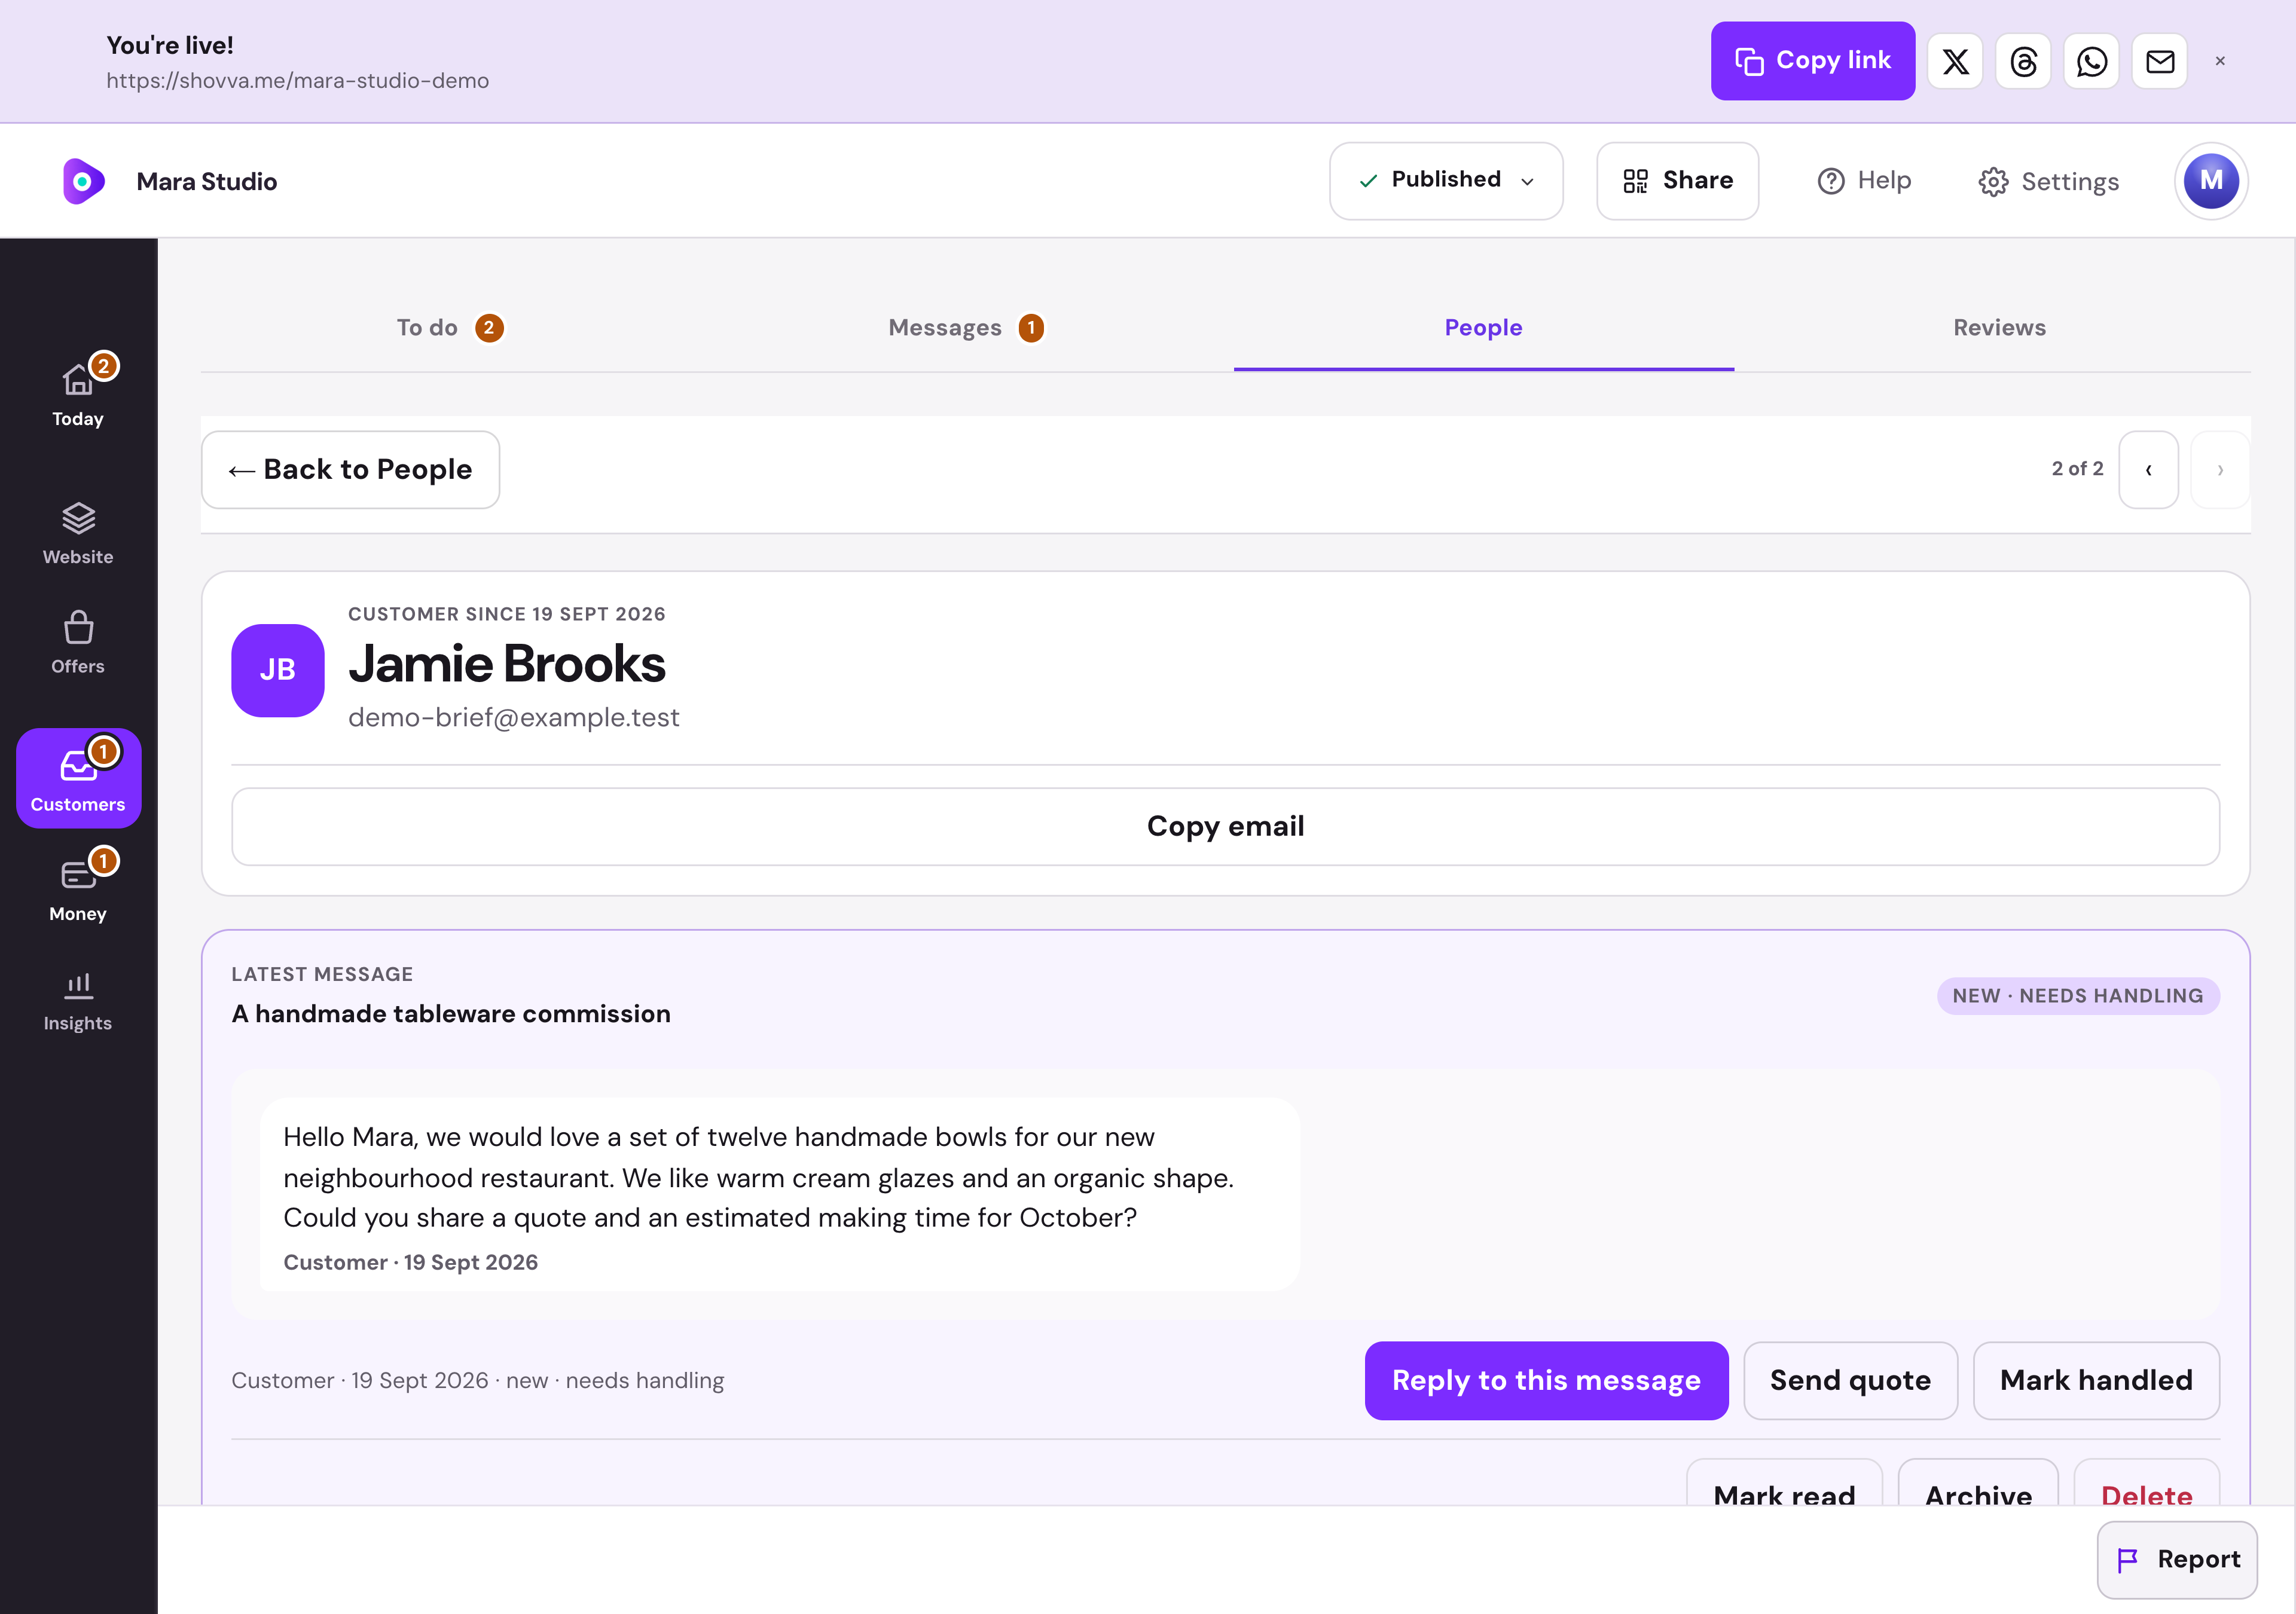2296x1614 pixels.
Task: Dismiss the You're live banner
Action: pyautogui.click(x=2220, y=61)
